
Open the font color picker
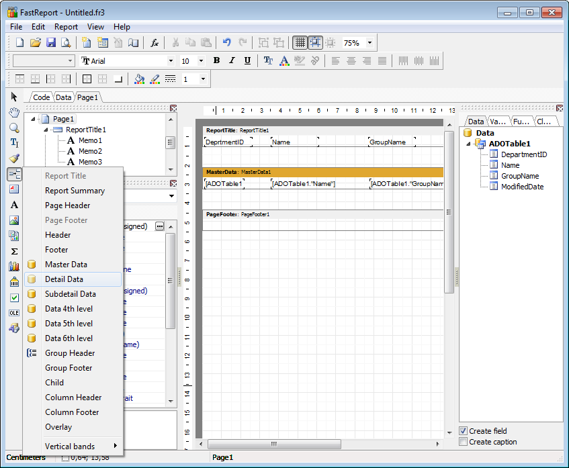click(285, 60)
